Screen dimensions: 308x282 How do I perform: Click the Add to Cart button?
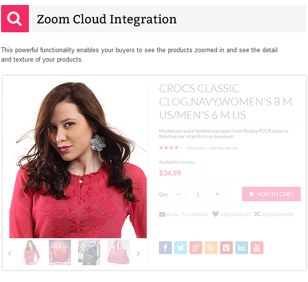(x=271, y=194)
